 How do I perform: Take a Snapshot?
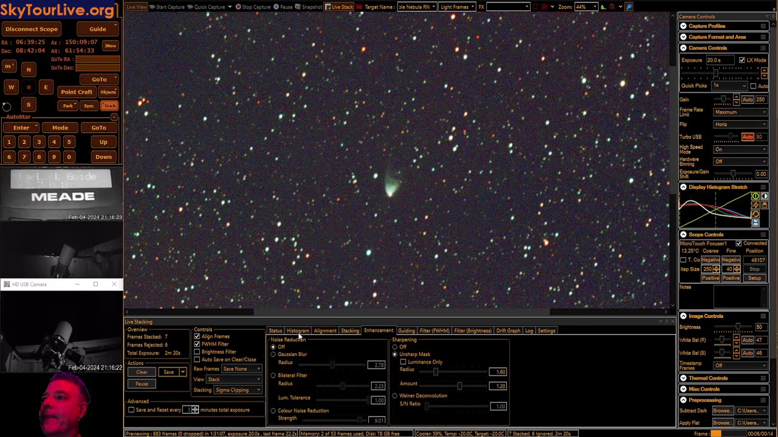point(309,7)
